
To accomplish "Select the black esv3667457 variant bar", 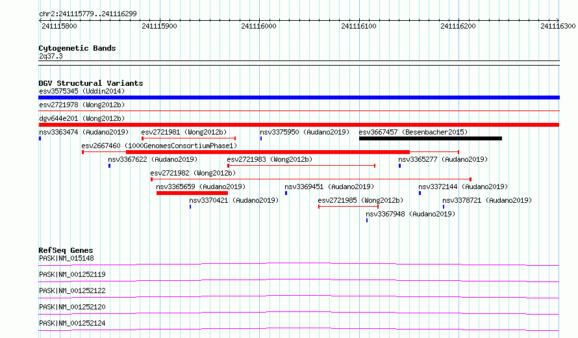I will point(431,138).
